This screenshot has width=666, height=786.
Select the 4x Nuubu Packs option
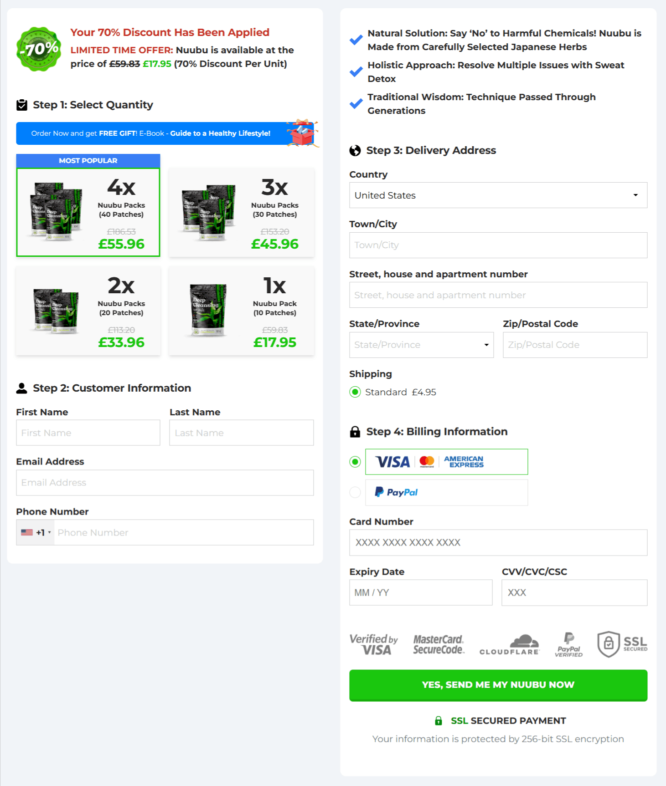tap(88, 212)
